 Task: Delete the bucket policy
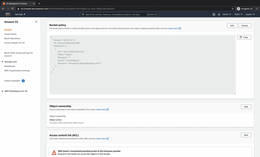point(245,26)
